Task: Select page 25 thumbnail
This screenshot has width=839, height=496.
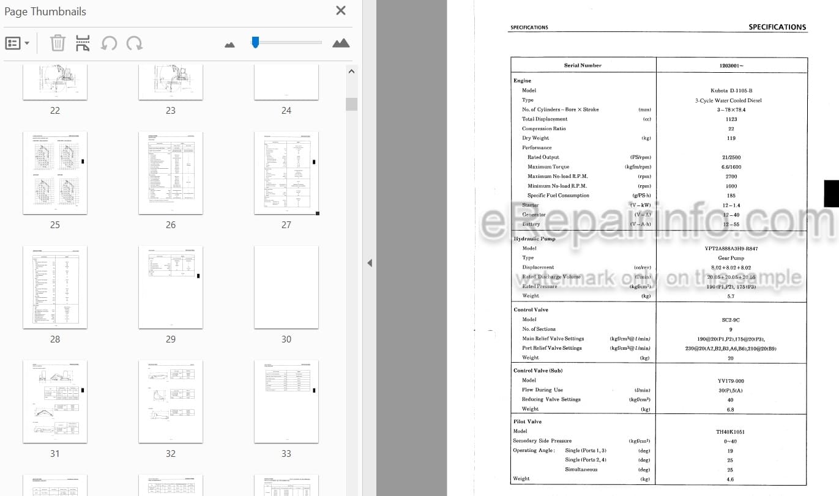Action: pyautogui.click(x=55, y=173)
